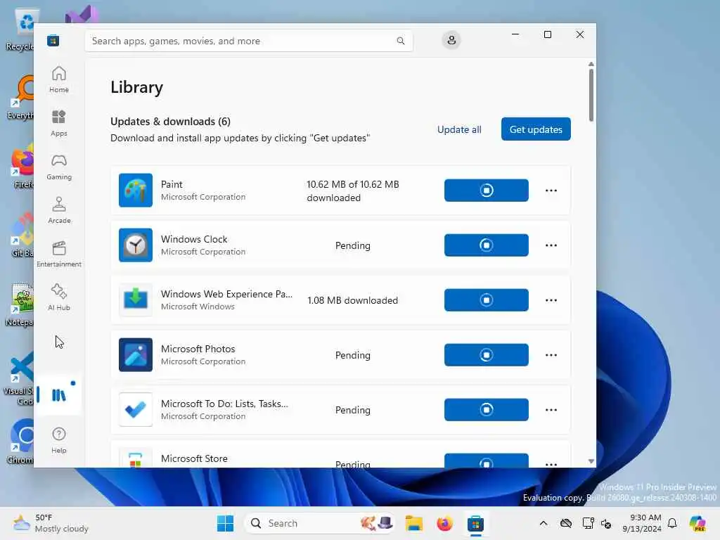Screen dimensions: 720x540
Task: Click 'Microsoft To Do: Lists, Tasks...' title
Action: pyautogui.click(x=224, y=404)
